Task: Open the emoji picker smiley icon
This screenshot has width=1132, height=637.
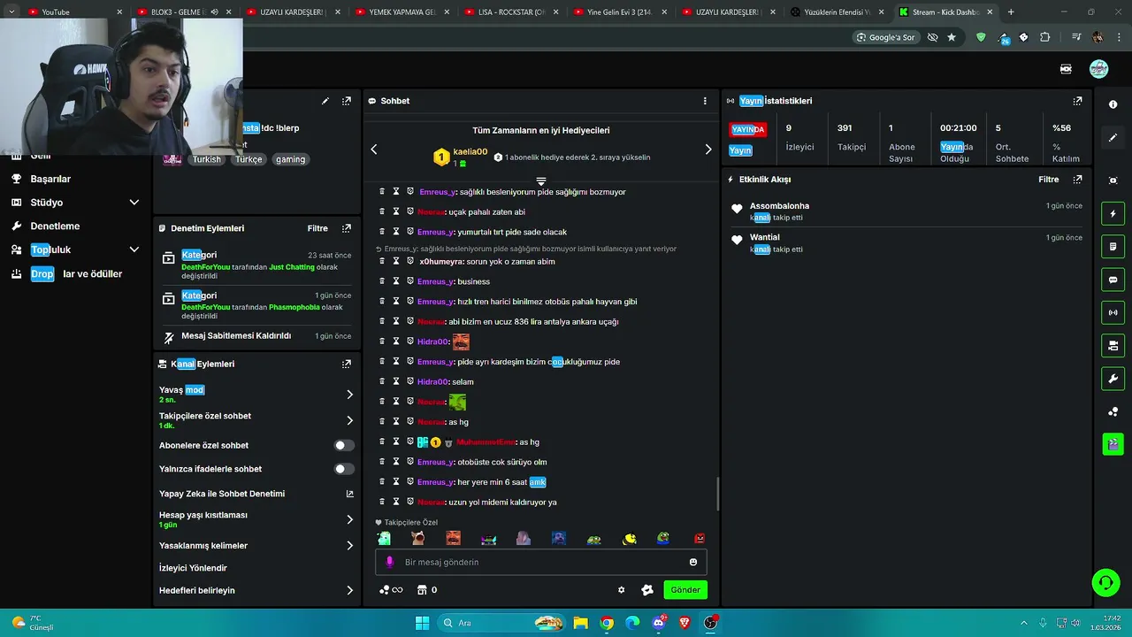Action: (693, 562)
